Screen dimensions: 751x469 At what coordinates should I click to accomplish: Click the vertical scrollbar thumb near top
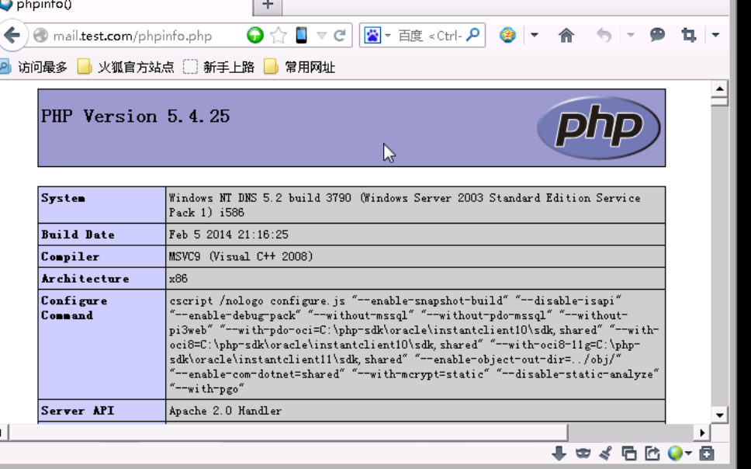click(719, 101)
